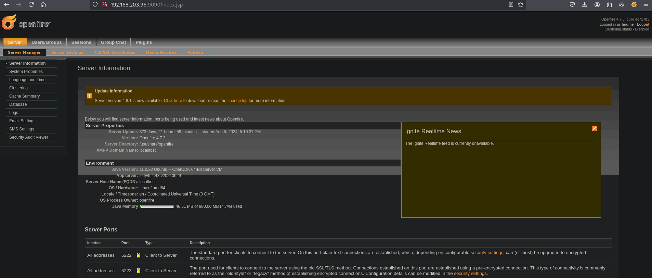The image size is (652, 278).
Task: Click the Logout link
Action: 643,24
